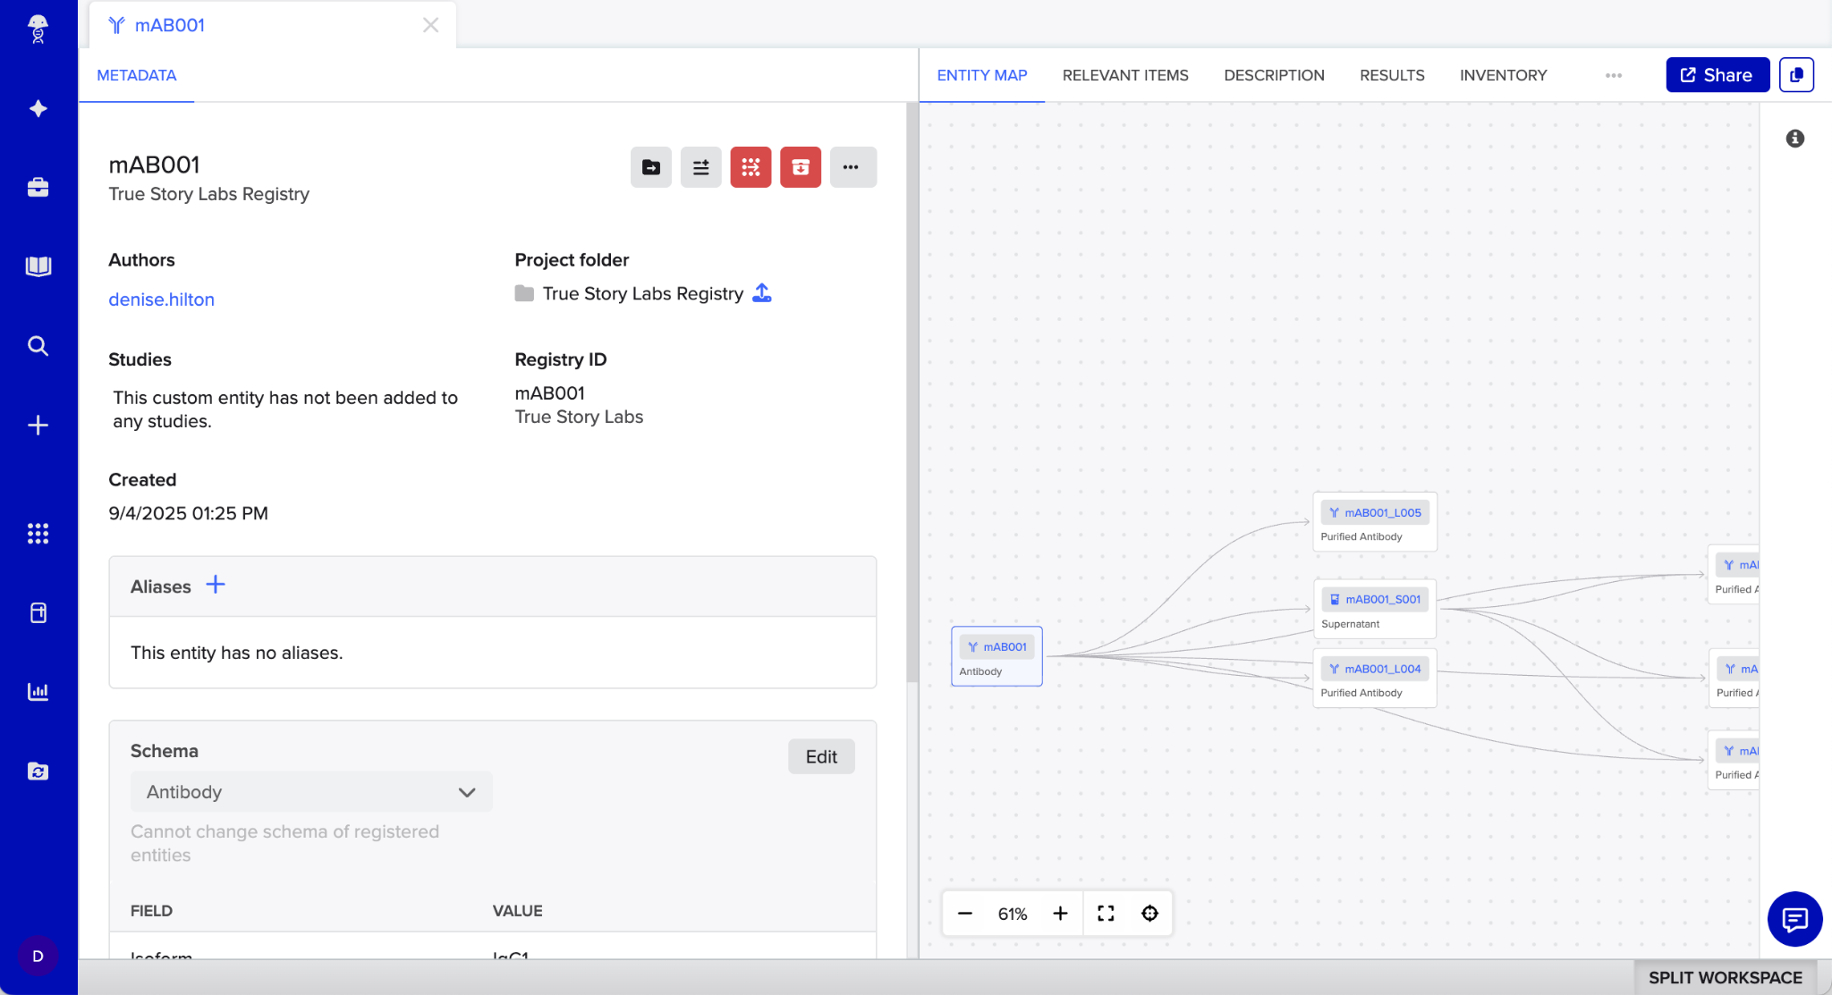Screen dimensions: 1832x995
Task: Zoom in the entity map with plus
Action: tap(1060, 913)
